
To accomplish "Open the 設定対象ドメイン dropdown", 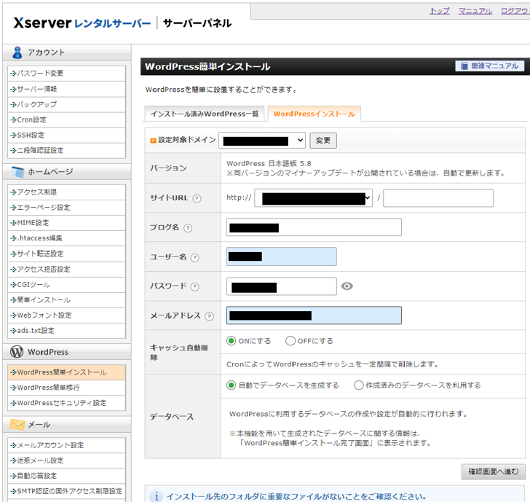I will click(262, 141).
